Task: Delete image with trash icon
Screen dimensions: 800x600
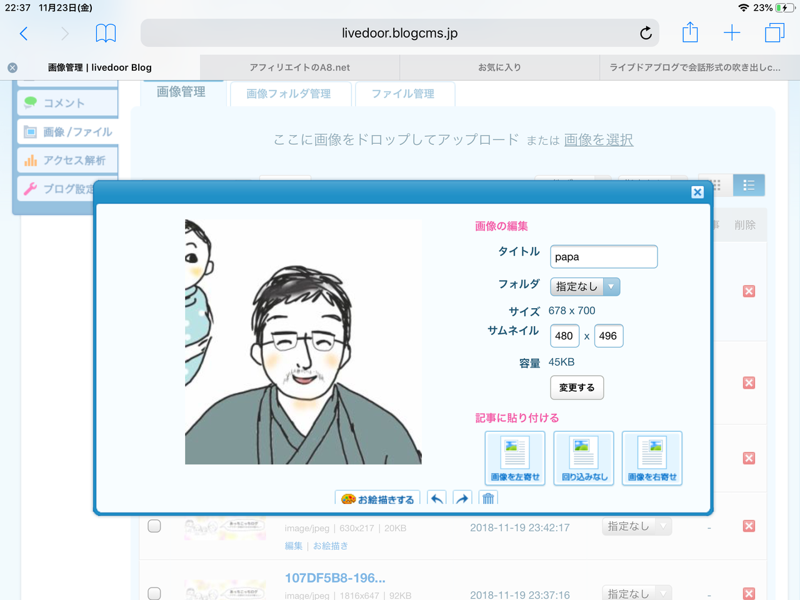Action: pyautogui.click(x=488, y=498)
